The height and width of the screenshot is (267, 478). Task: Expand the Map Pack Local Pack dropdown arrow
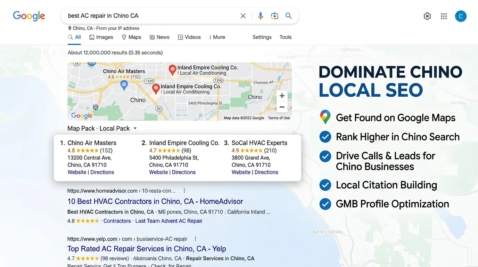tap(135, 128)
